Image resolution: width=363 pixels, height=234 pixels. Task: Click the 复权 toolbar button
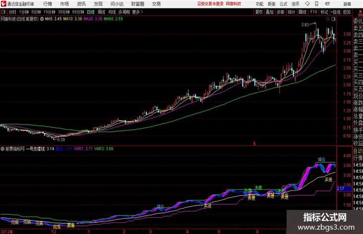click(259, 12)
